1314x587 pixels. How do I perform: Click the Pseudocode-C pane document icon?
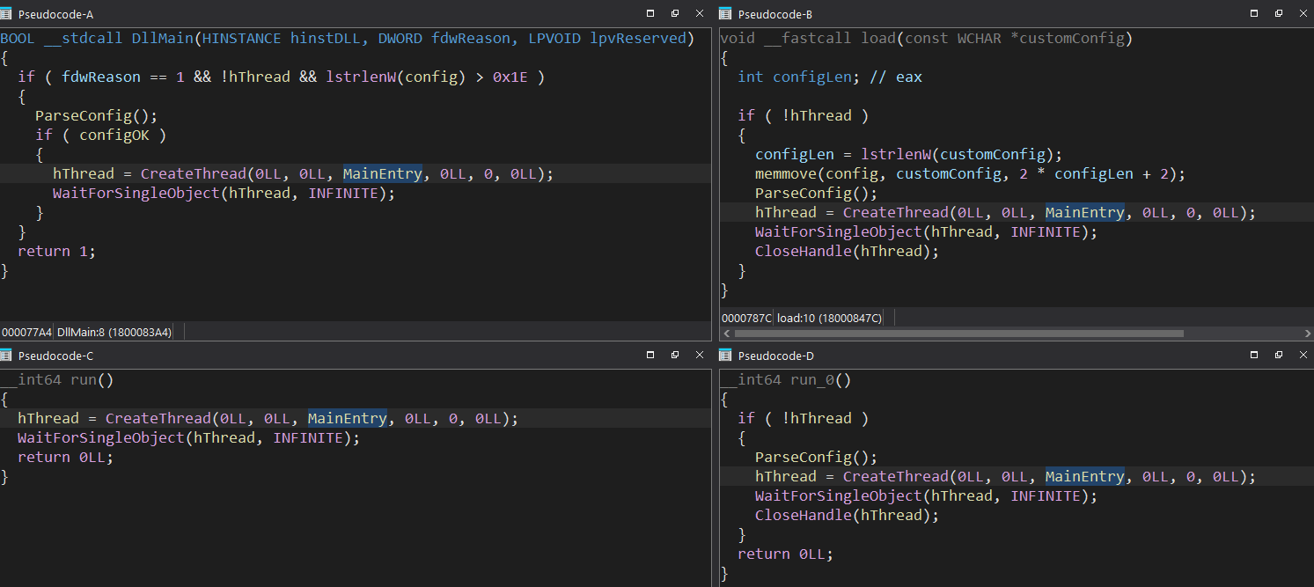point(6,356)
